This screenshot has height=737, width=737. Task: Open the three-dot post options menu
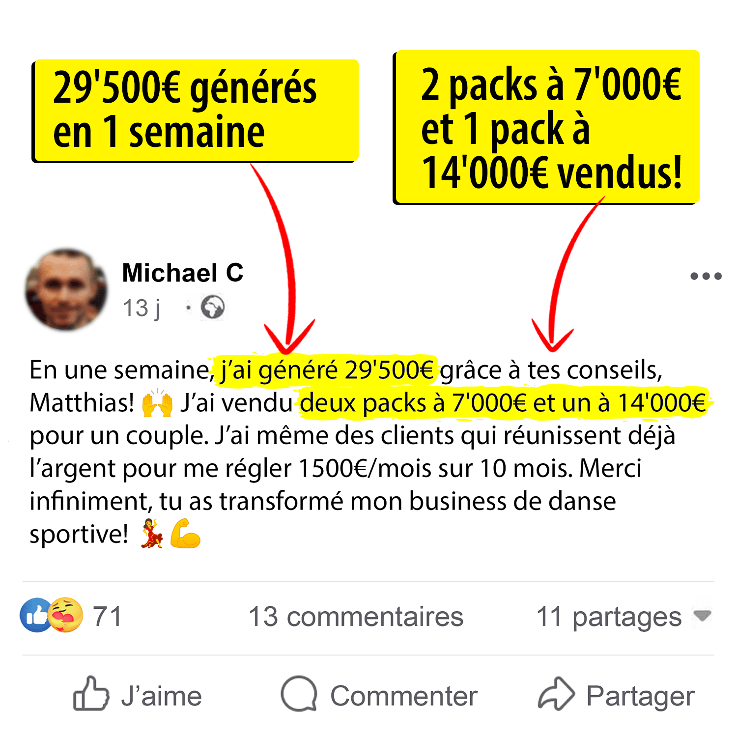point(706,276)
